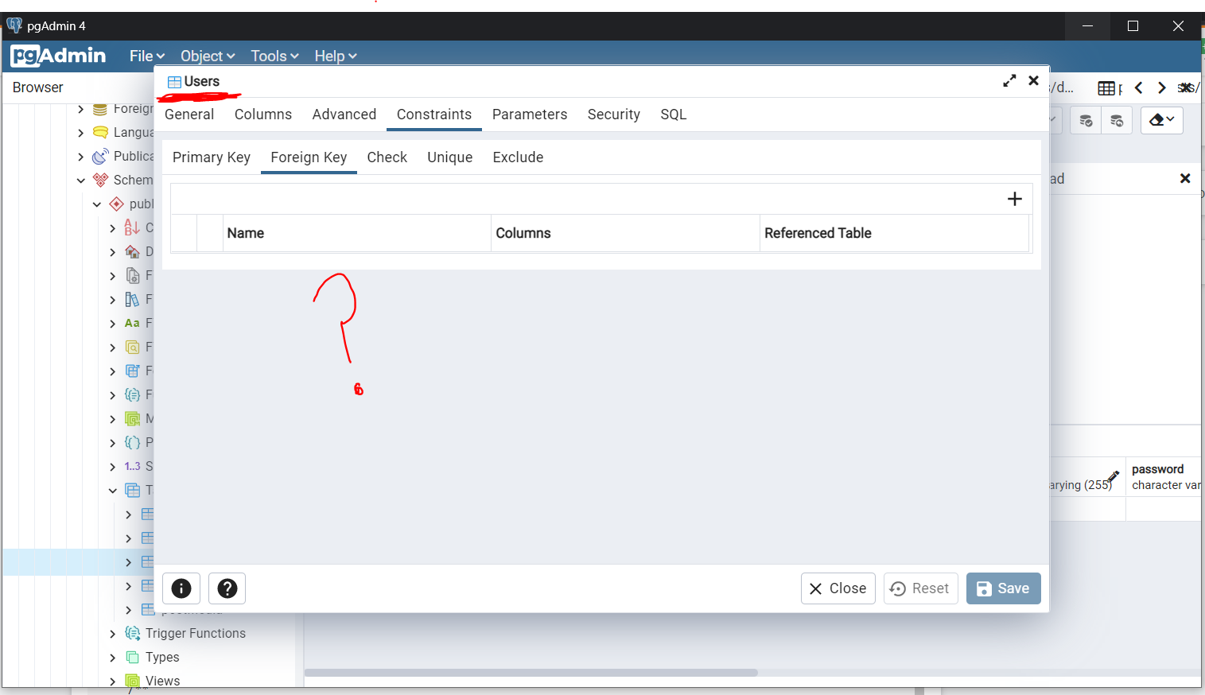
Task: Switch to the General tab
Action: point(189,115)
